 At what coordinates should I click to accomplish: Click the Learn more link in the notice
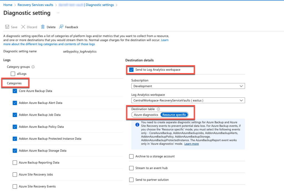pyautogui.click(x=191, y=144)
